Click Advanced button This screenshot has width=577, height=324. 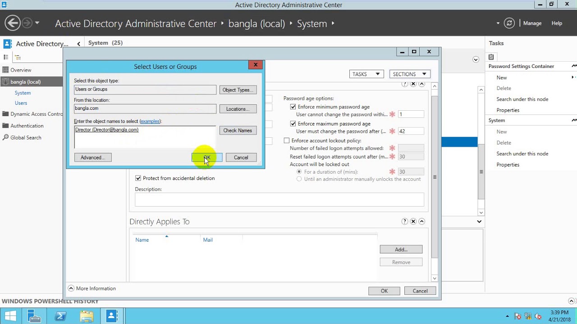(x=93, y=157)
